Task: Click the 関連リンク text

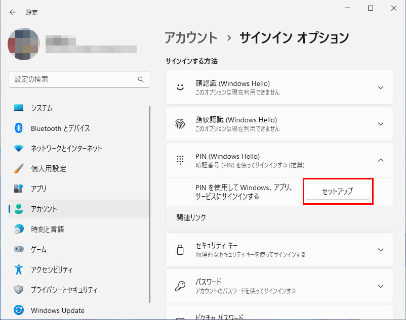Action: [191, 218]
